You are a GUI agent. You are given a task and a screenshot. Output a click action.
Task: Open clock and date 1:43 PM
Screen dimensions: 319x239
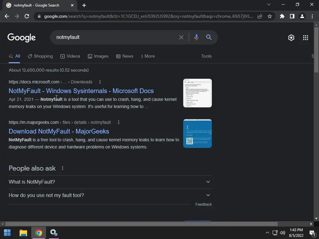[x=296, y=233]
